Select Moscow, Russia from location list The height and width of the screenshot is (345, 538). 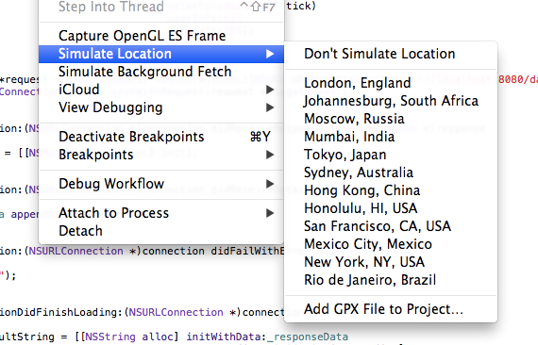(391, 119)
